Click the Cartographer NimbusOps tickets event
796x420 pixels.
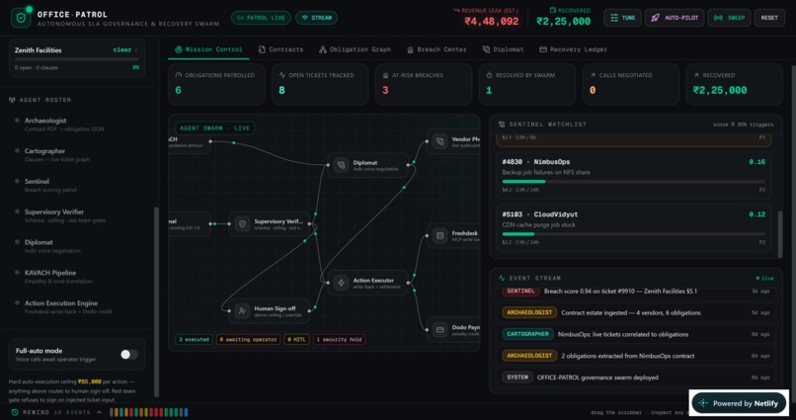tap(637, 334)
